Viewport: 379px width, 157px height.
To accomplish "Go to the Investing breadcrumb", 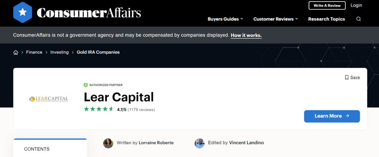I will tap(60, 52).
